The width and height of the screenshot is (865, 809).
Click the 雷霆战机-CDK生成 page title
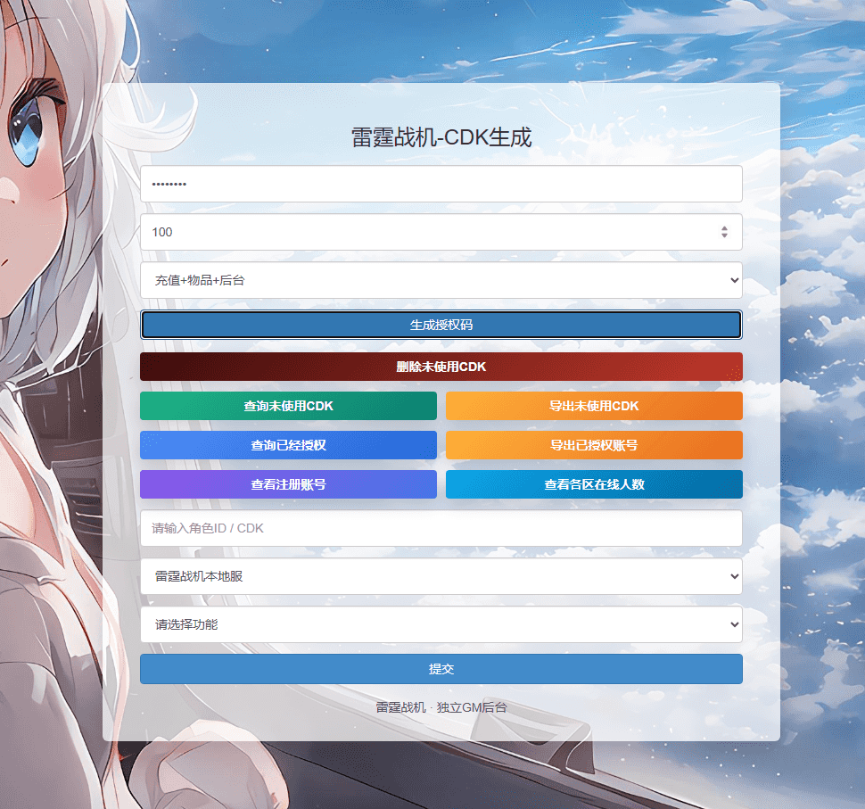441,137
